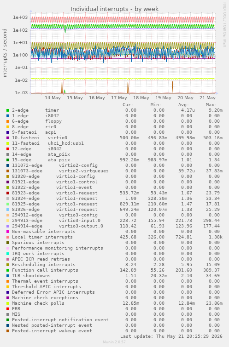Click the RRDTOOL / TOBI OETIKER watermark
Image resolution: width=229 pixels, height=347 pixels.
pos(224,25)
